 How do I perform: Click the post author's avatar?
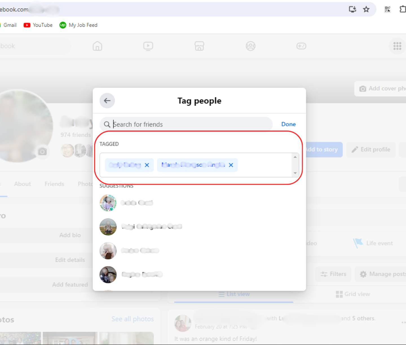tap(183, 323)
